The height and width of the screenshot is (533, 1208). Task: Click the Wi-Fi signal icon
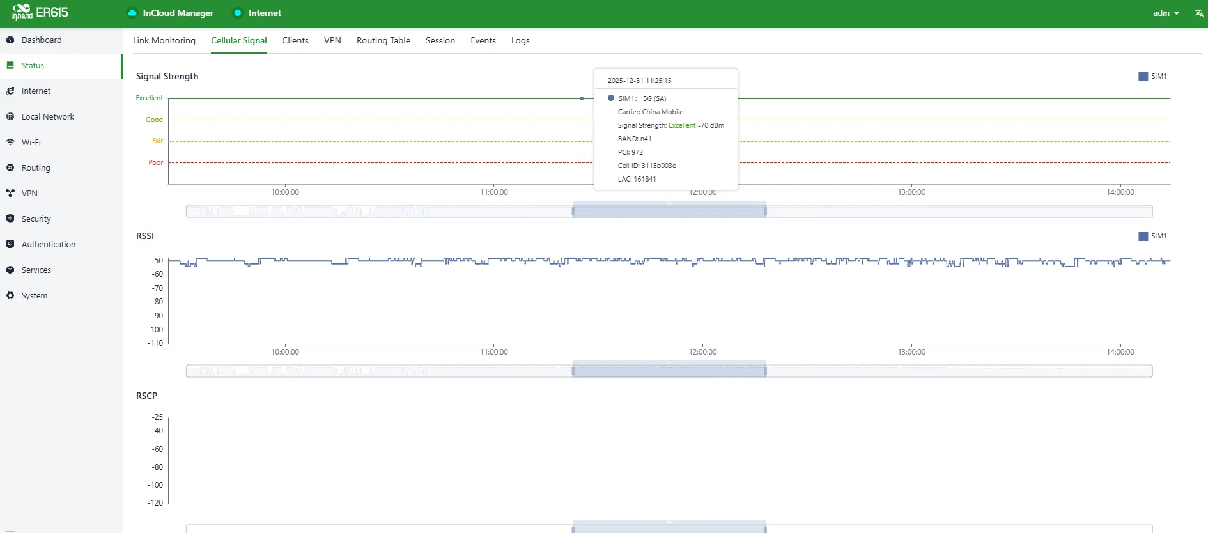pos(10,142)
